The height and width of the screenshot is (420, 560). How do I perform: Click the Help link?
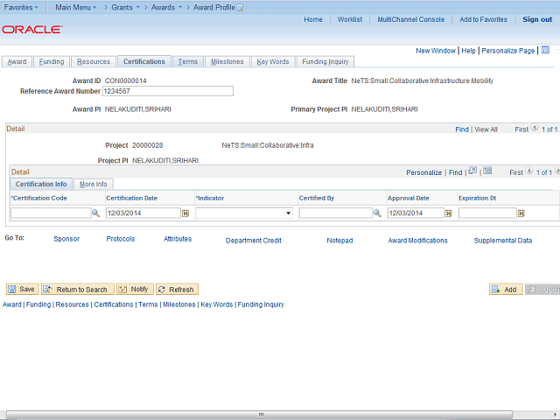(469, 51)
